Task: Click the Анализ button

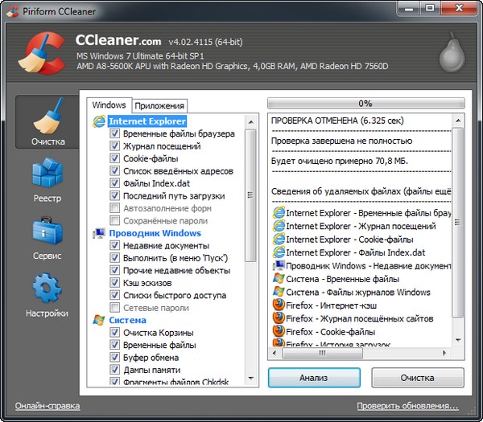Action: tap(314, 378)
